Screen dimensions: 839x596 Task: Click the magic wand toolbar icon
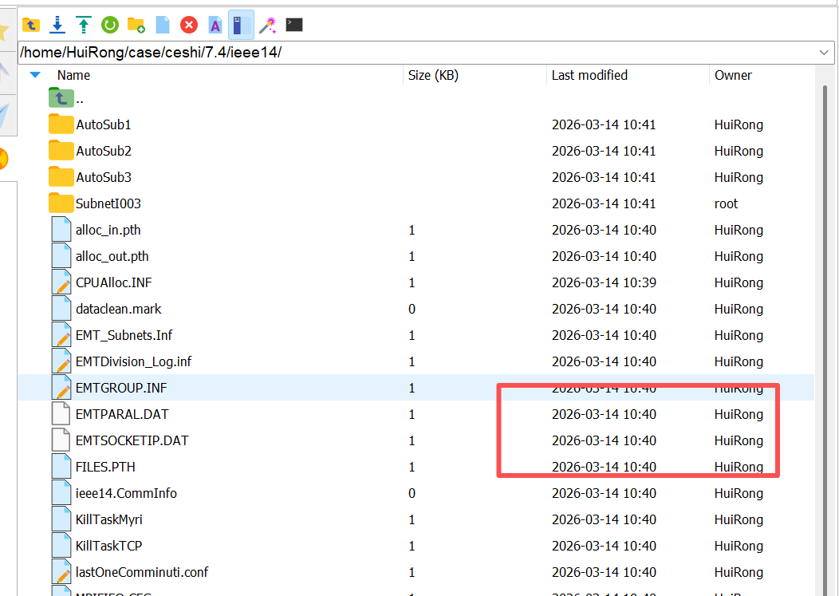click(268, 25)
